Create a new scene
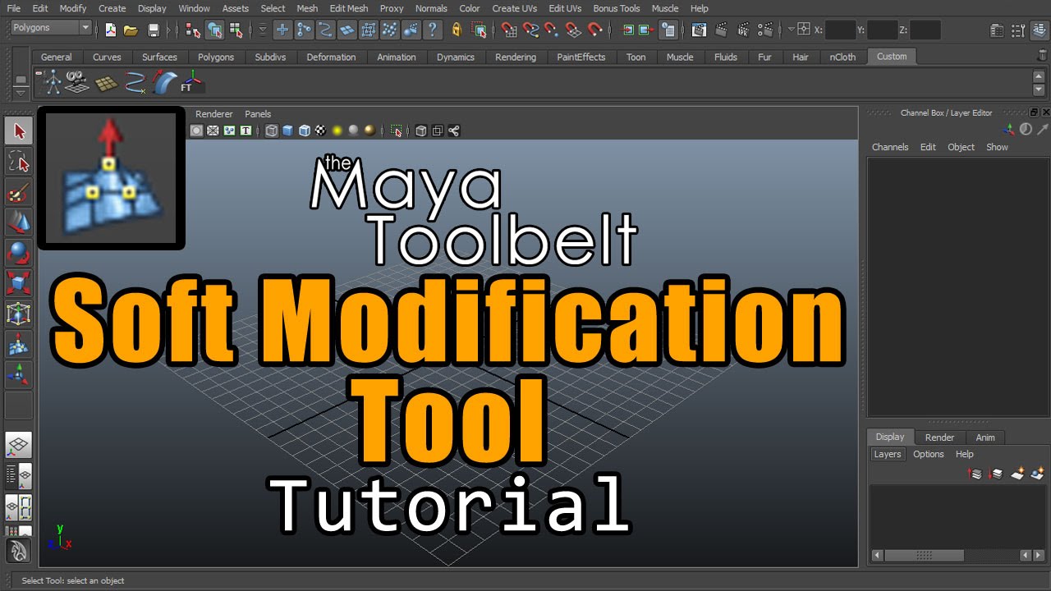The image size is (1051, 591). pyautogui.click(x=111, y=30)
